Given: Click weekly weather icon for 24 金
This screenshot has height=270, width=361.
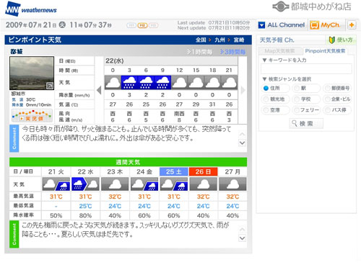Looking at the screenshot, I should click(144, 184).
